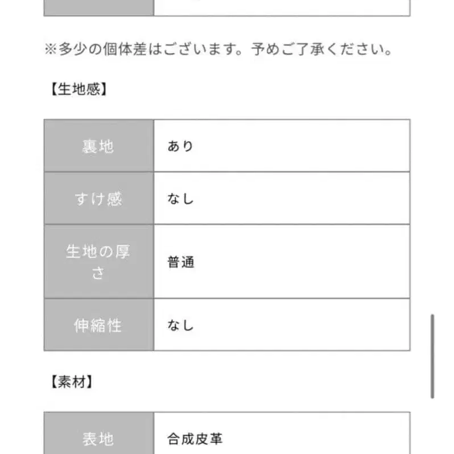Select なし in the 伸縮性 row

tap(180, 325)
